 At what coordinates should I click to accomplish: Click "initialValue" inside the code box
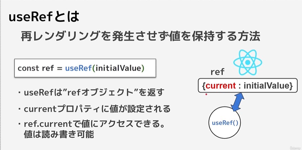pyautogui.click(x=119, y=68)
